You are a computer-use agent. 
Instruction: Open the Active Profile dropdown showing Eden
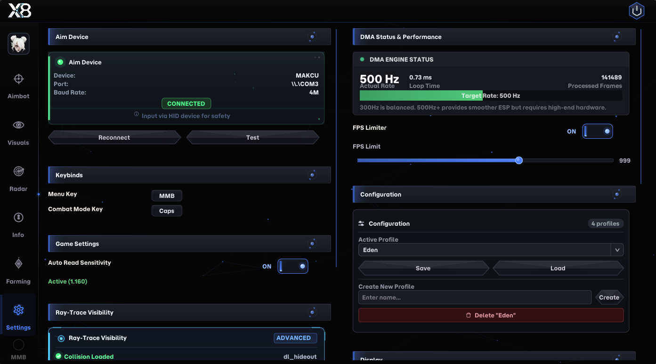491,250
